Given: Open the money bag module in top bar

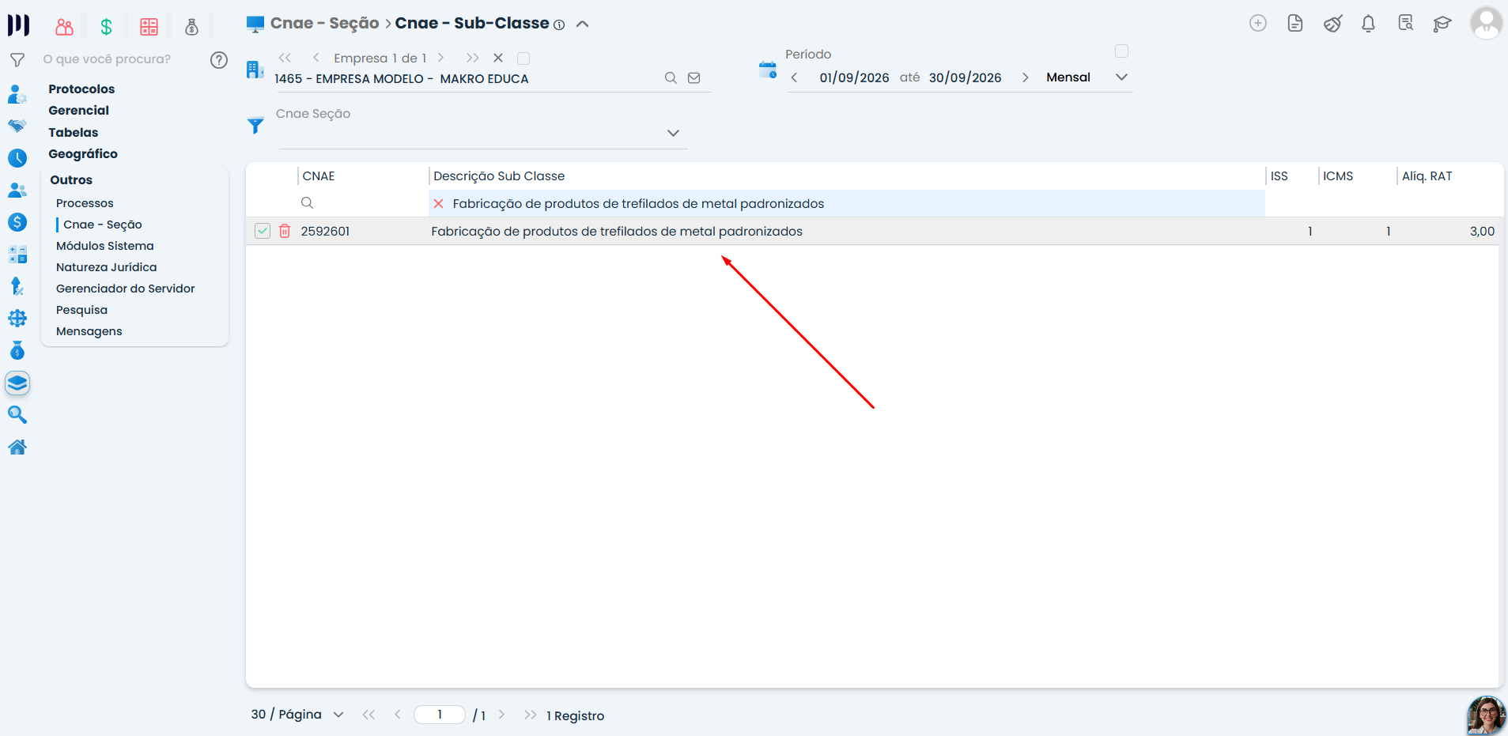Looking at the screenshot, I should (x=191, y=27).
